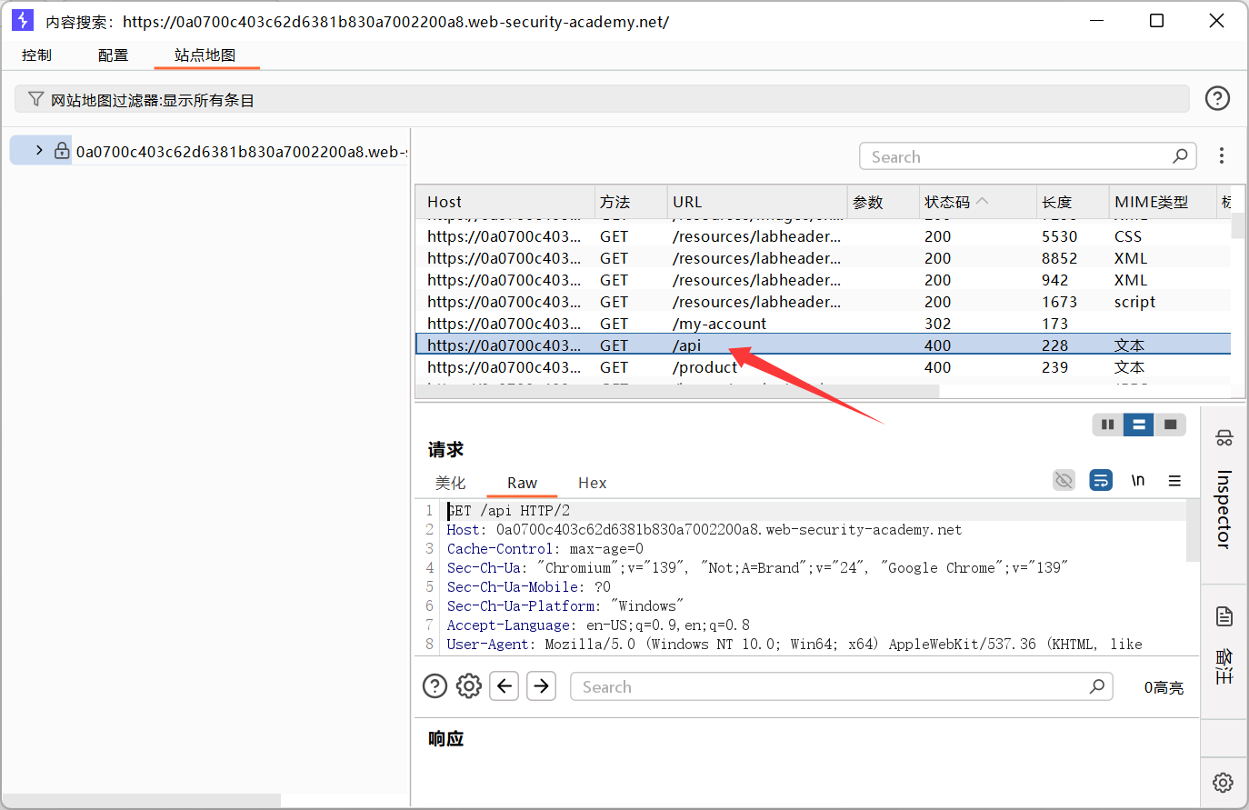Toggle line wrap button in request editor

coord(1101,480)
